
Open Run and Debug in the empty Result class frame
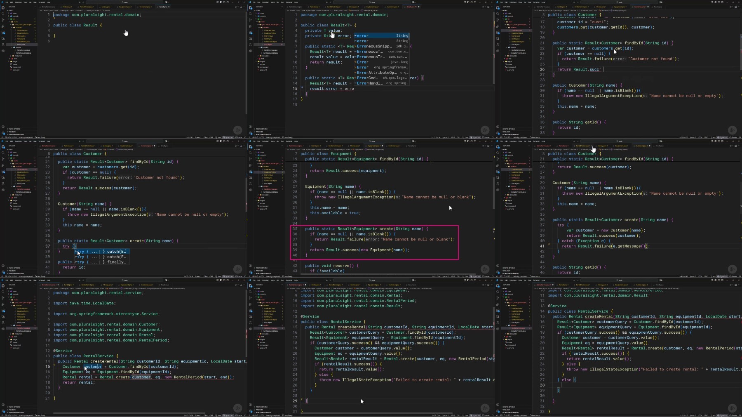[3, 26]
